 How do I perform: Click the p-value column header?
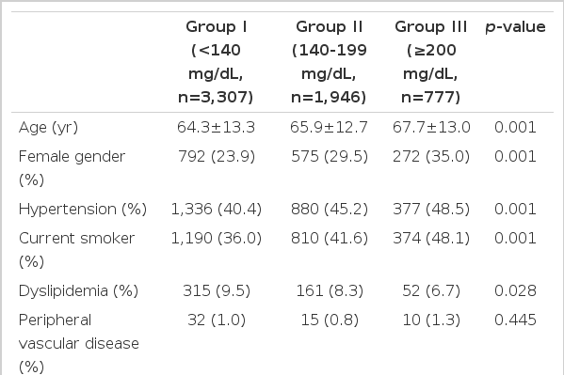tap(515, 27)
